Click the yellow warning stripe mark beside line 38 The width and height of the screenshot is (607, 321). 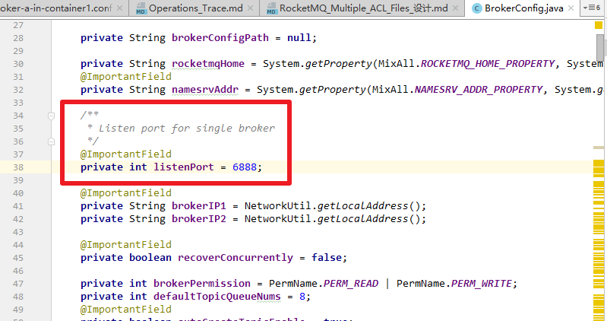pyautogui.click(x=599, y=167)
